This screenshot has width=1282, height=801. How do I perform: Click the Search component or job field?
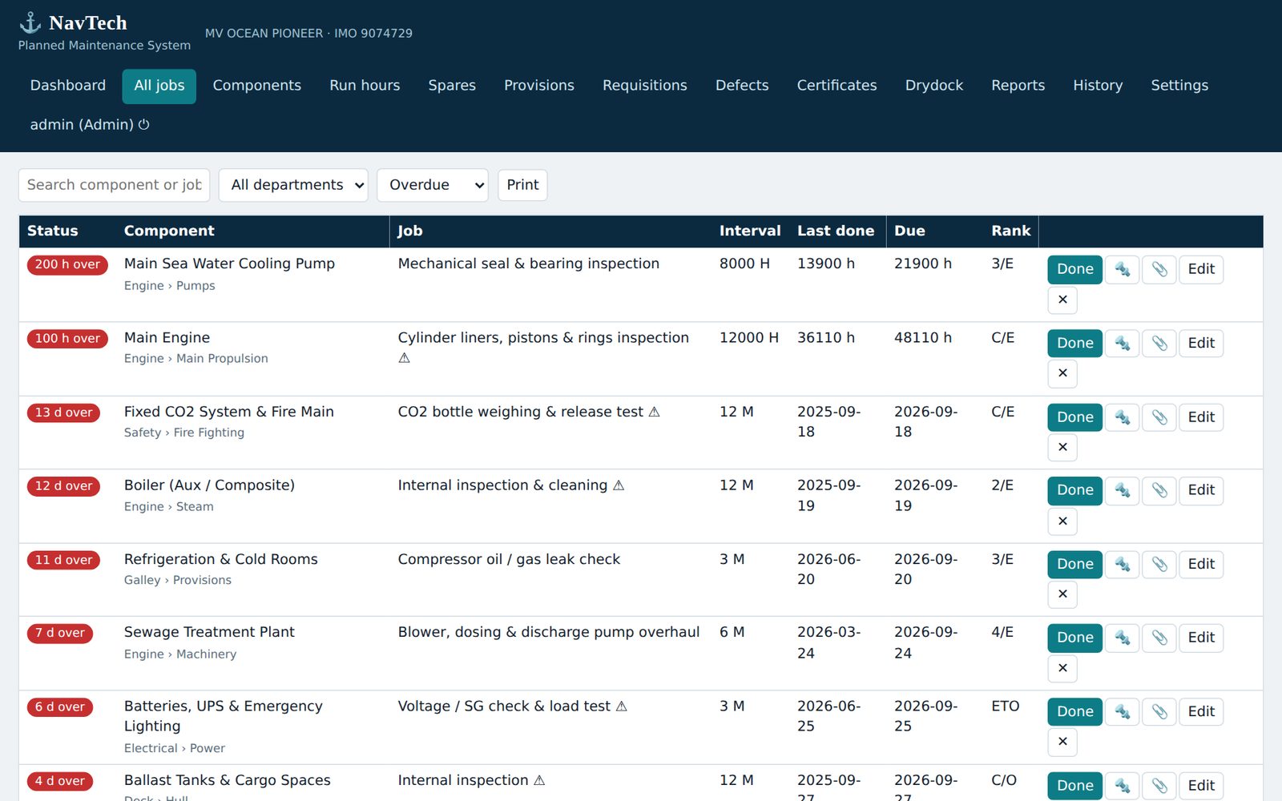(114, 185)
